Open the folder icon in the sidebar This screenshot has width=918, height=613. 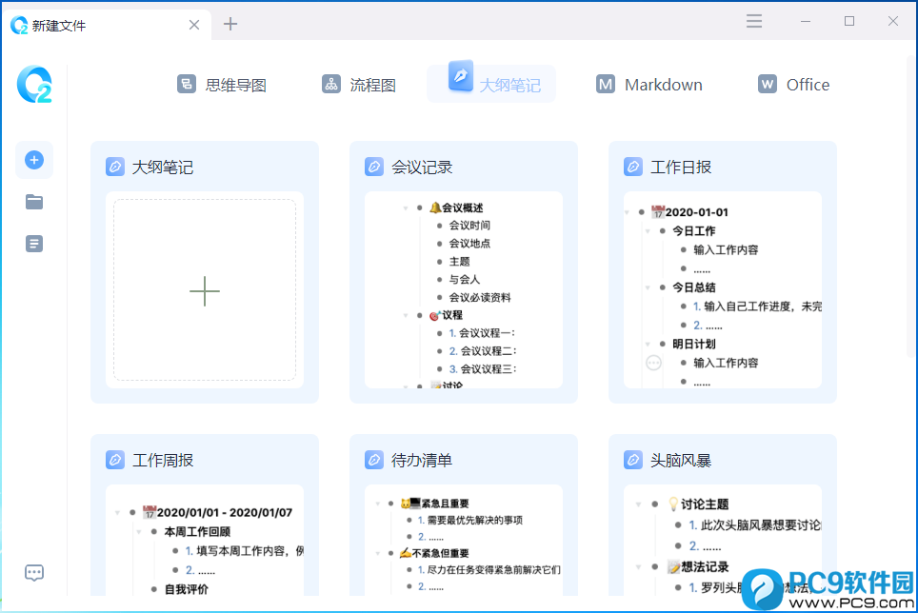click(34, 202)
